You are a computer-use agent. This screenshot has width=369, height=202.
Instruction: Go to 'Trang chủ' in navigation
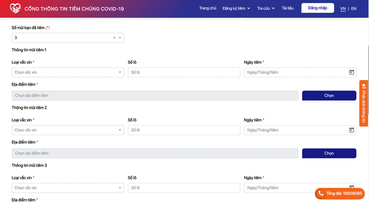208,8
